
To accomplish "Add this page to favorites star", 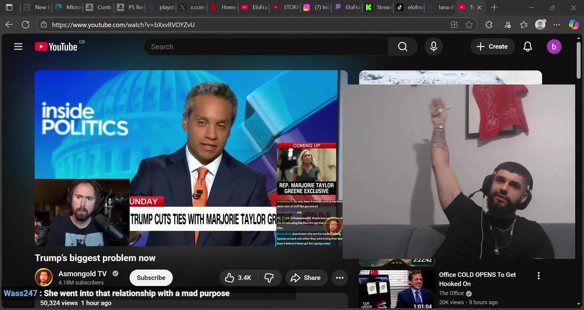I will [469, 25].
